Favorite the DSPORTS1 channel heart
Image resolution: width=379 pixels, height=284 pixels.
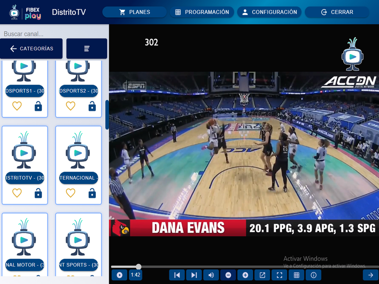pyautogui.click(x=17, y=106)
